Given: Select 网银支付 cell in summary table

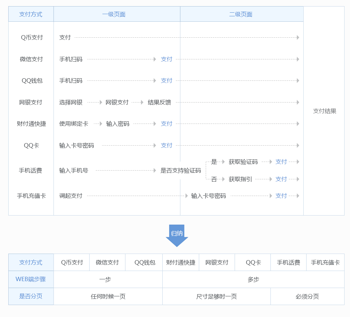Looking at the screenshot, I should tap(217, 262).
